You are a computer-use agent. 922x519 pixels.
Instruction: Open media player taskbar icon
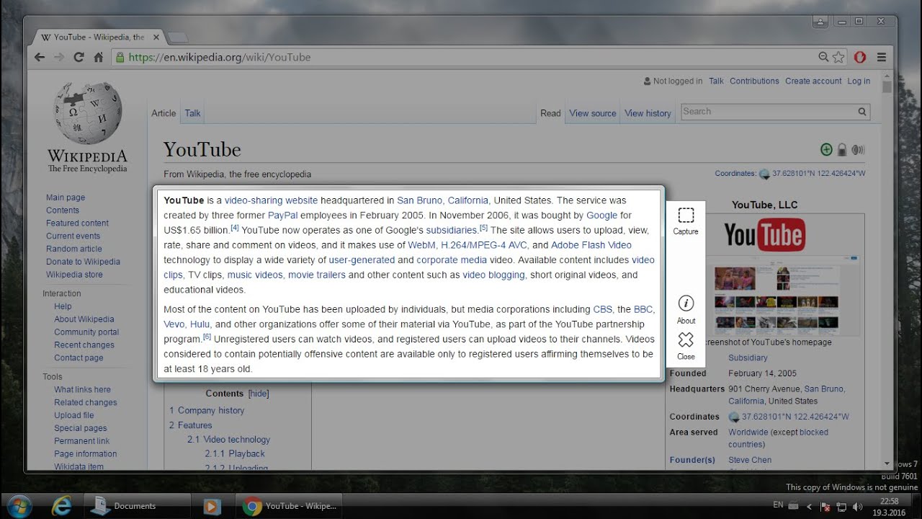coord(211,506)
